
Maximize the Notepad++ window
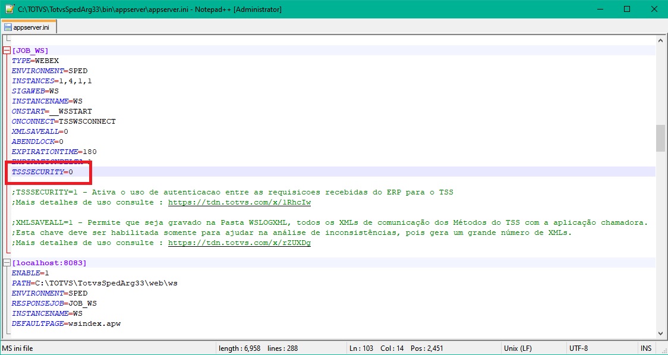[x=626, y=9]
